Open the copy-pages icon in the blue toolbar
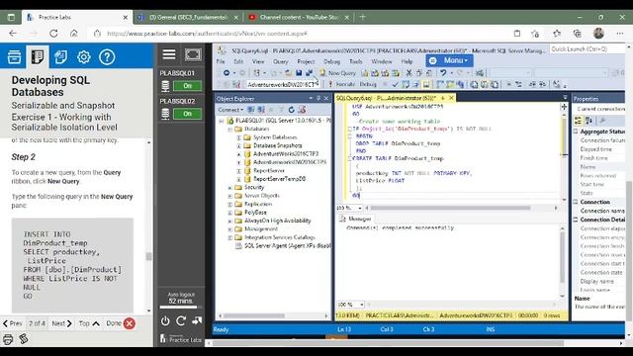Screen dimensions: 633x356 coord(60,57)
